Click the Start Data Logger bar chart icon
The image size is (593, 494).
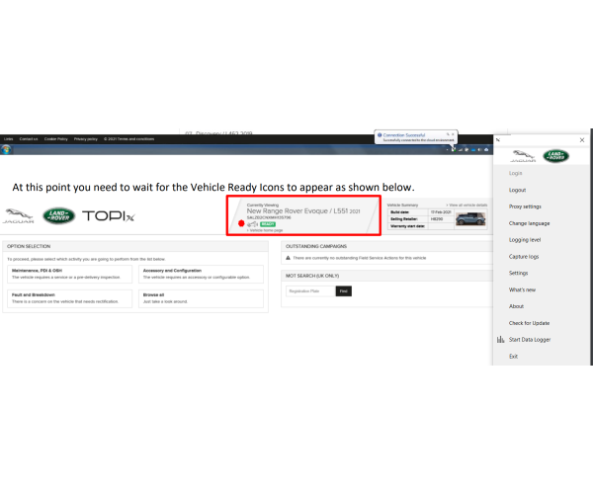500,340
